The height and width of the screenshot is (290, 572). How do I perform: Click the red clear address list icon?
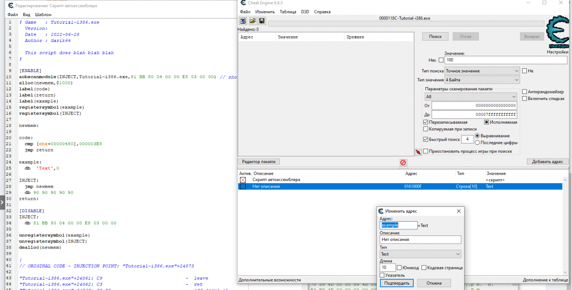click(x=403, y=163)
